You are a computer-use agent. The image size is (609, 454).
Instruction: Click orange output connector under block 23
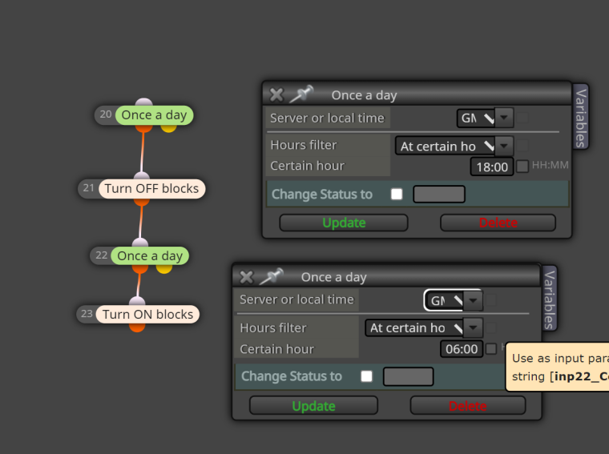coord(137,327)
